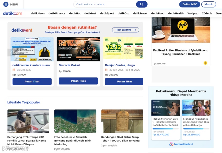The height and width of the screenshot is (153, 222).
Task: Click the detikevent logo
Action: 22,30
